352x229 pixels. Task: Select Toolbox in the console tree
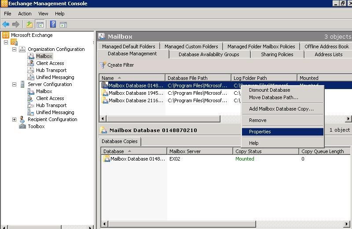(36, 126)
